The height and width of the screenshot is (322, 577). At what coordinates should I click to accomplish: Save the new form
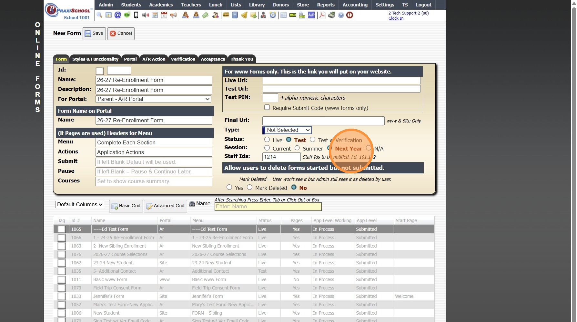point(94,34)
